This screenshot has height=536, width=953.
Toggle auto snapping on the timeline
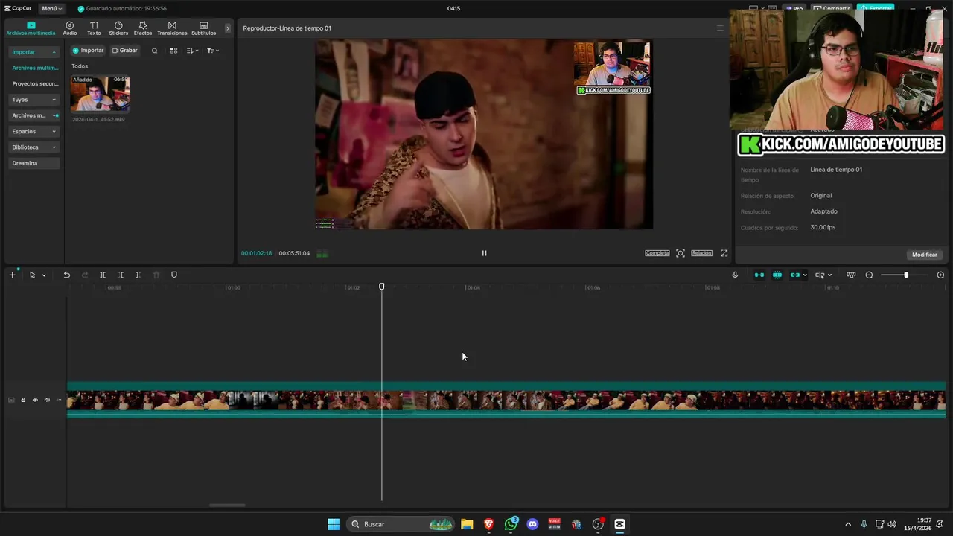[x=777, y=275]
